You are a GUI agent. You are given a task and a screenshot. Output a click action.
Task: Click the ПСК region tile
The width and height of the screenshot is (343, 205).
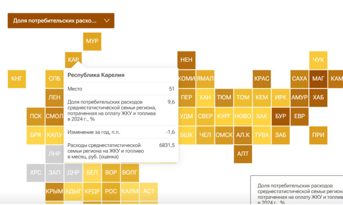click(36, 116)
